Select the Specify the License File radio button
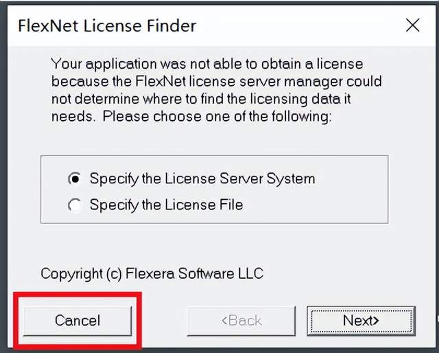The height and width of the screenshot is (353, 439). click(x=75, y=205)
